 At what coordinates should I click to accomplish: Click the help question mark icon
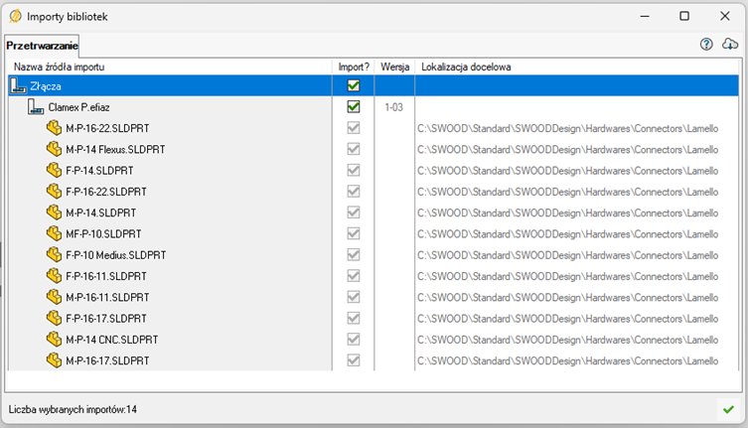point(706,45)
